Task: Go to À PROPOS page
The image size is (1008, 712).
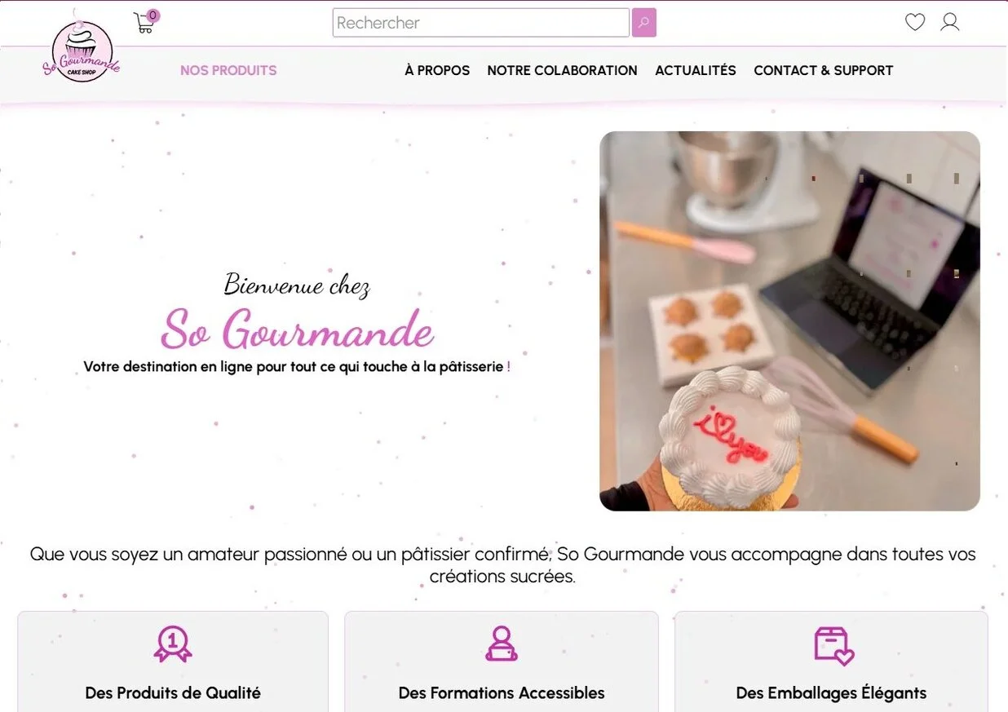Action: click(437, 70)
